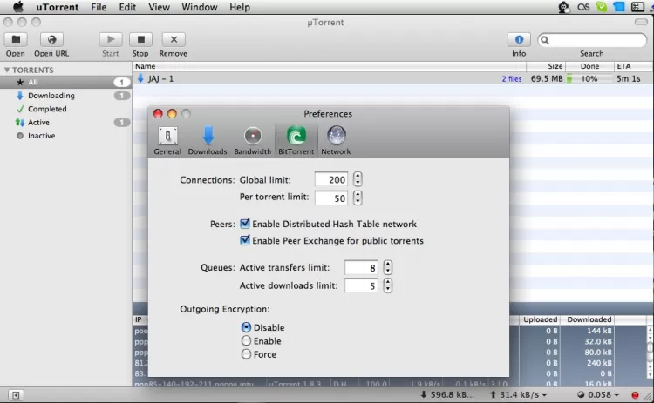This screenshot has height=403, width=654.
Task: Select Downloading in the sidebar
Action: coord(66,96)
